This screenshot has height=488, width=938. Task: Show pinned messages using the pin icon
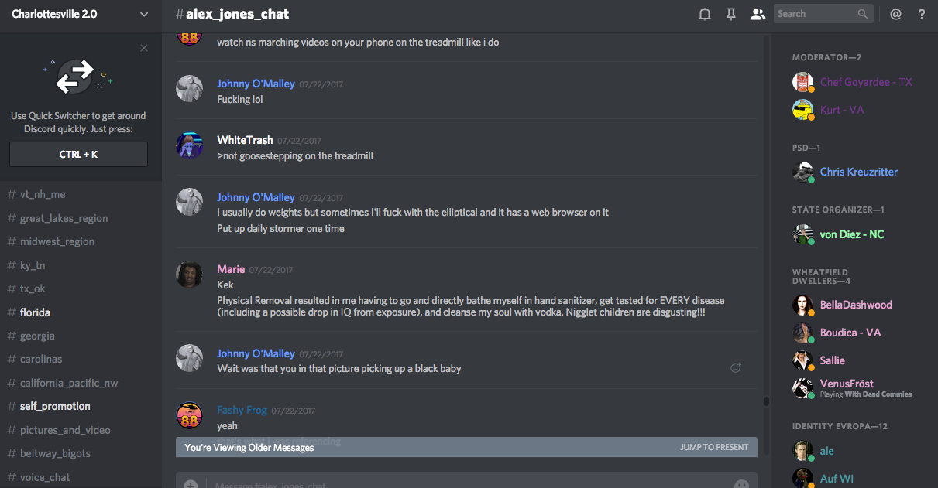[730, 14]
